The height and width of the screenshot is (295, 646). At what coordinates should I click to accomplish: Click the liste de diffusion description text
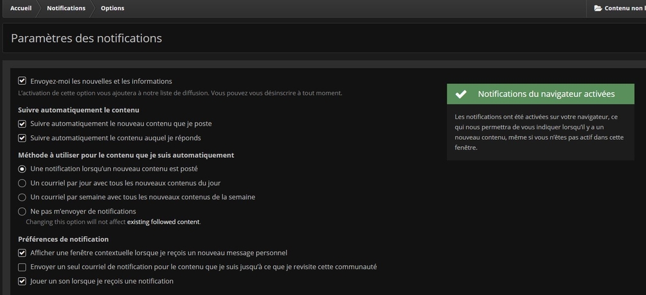tap(180, 93)
